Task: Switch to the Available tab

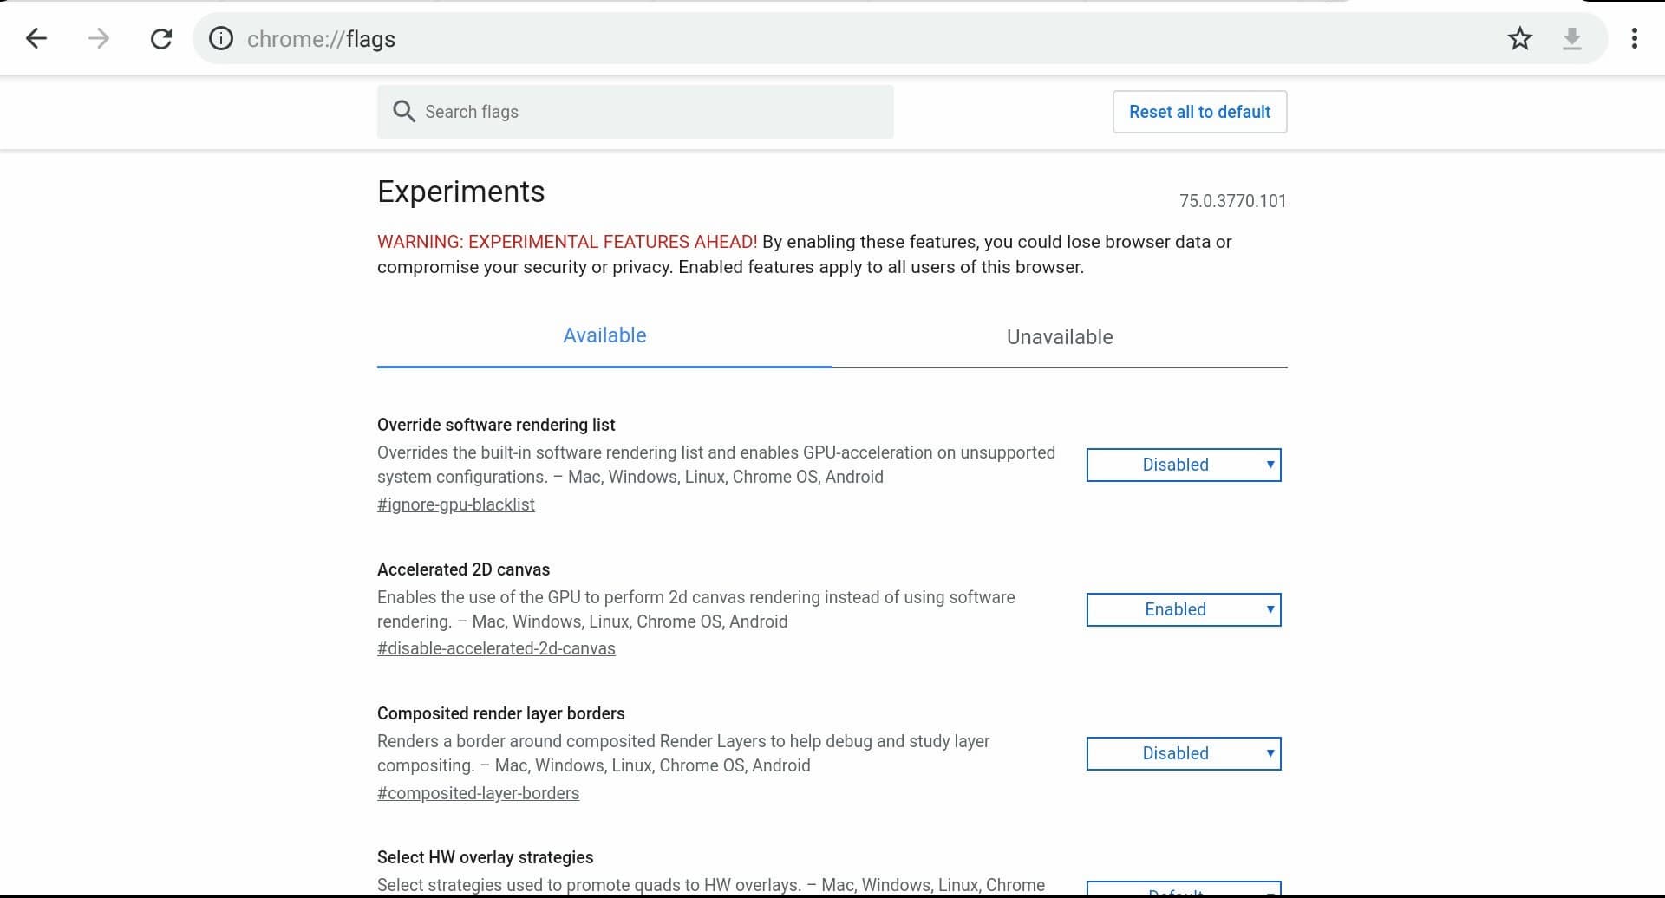Action: pos(604,336)
